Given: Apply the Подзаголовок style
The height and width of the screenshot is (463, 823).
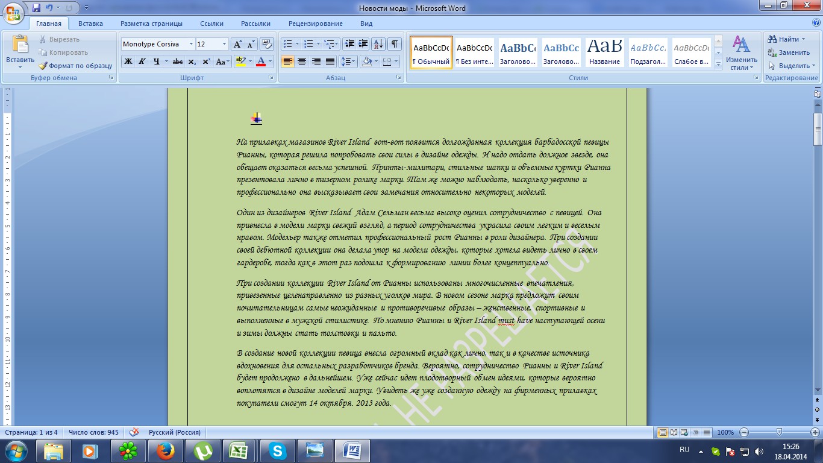Looking at the screenshot, I should point(648,52).
